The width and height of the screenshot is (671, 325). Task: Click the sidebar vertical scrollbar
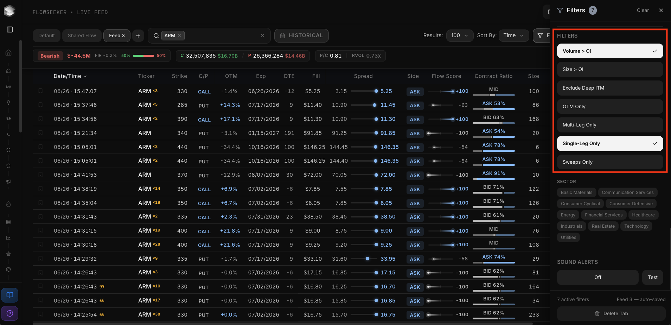tap(21, 86)
